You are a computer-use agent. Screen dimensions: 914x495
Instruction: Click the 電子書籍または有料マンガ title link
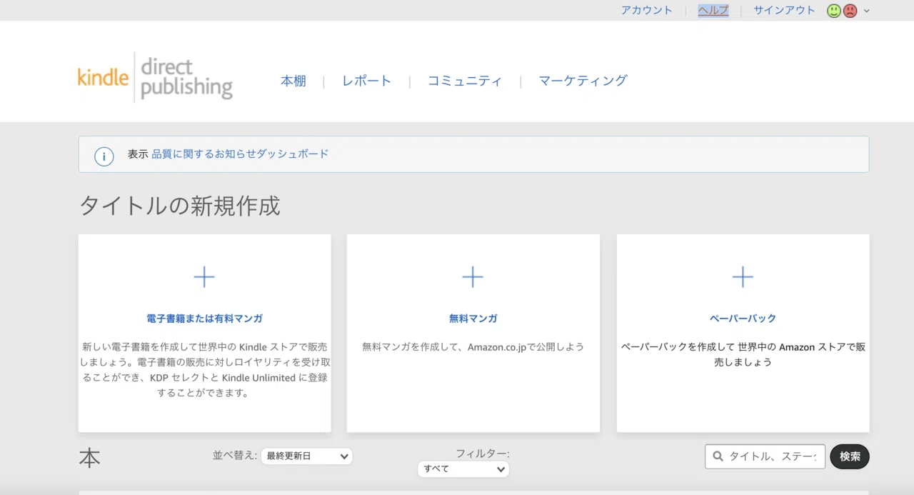(204, 319)
